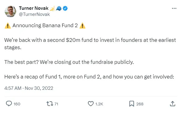This screenshot has width=182, height=113.
Task: Click the share upload icon
Action: point(173,104)
